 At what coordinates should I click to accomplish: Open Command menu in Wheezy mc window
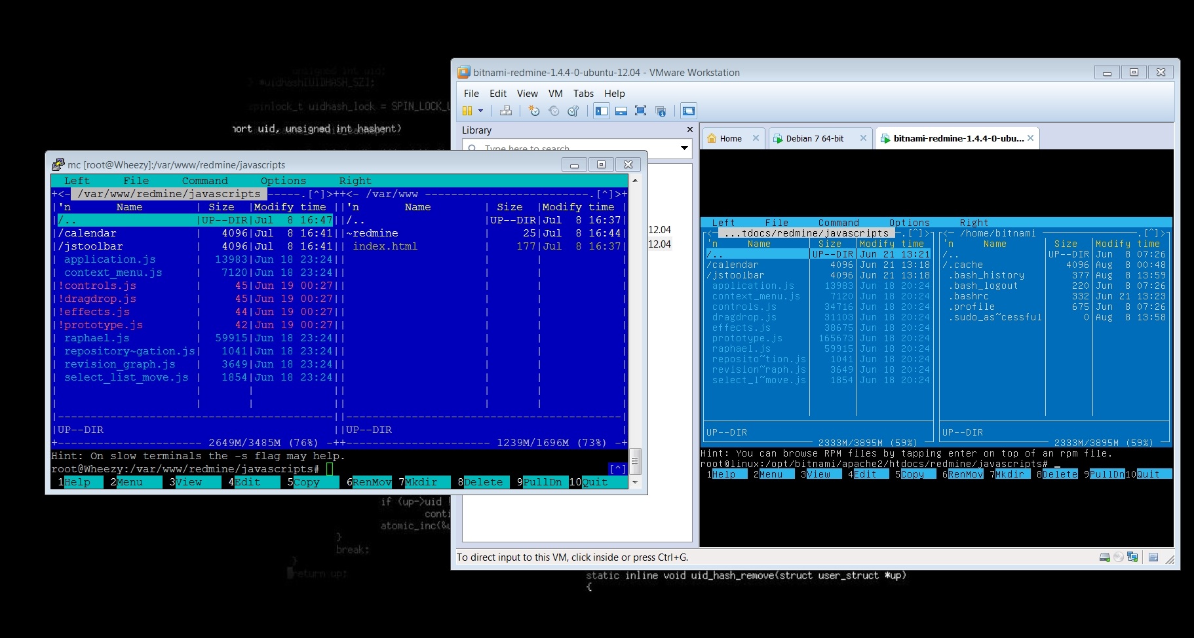click(205, 181)
